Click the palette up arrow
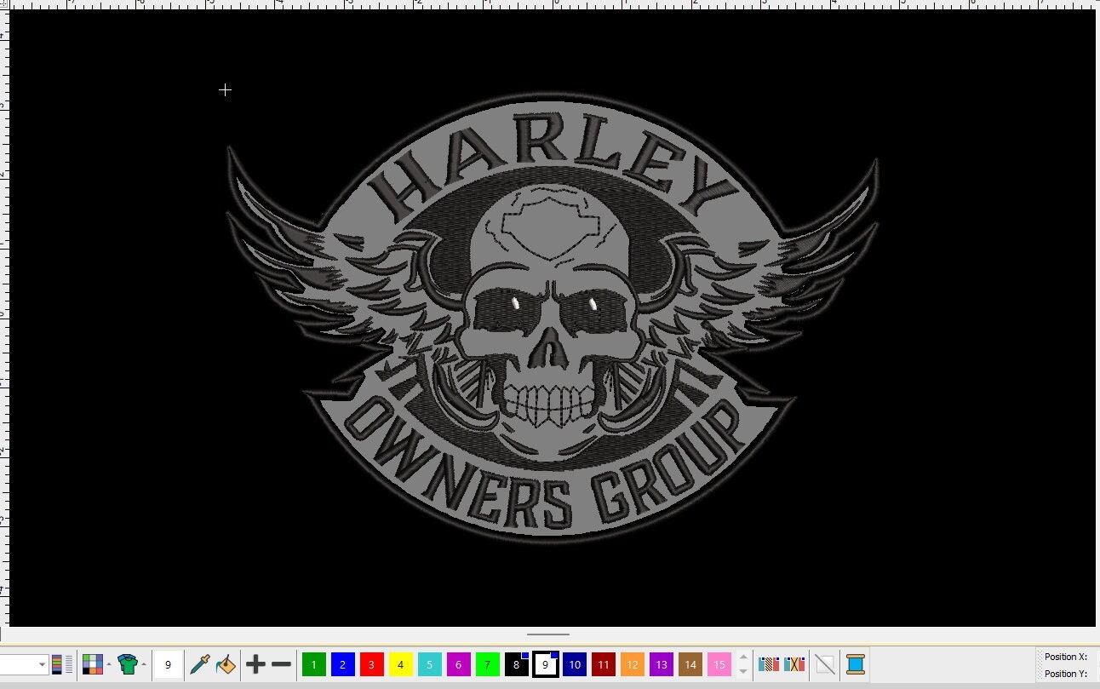Screen dimensions: 1100x689 [x=743, y=657]
